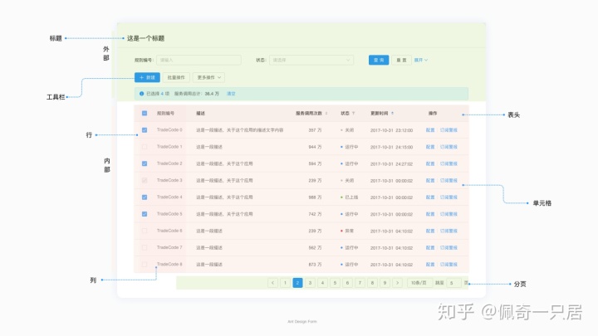Click the 已上线 status in TradeCode 4 row
Screen dimensions: 598x336
click(x=350, y=197)
